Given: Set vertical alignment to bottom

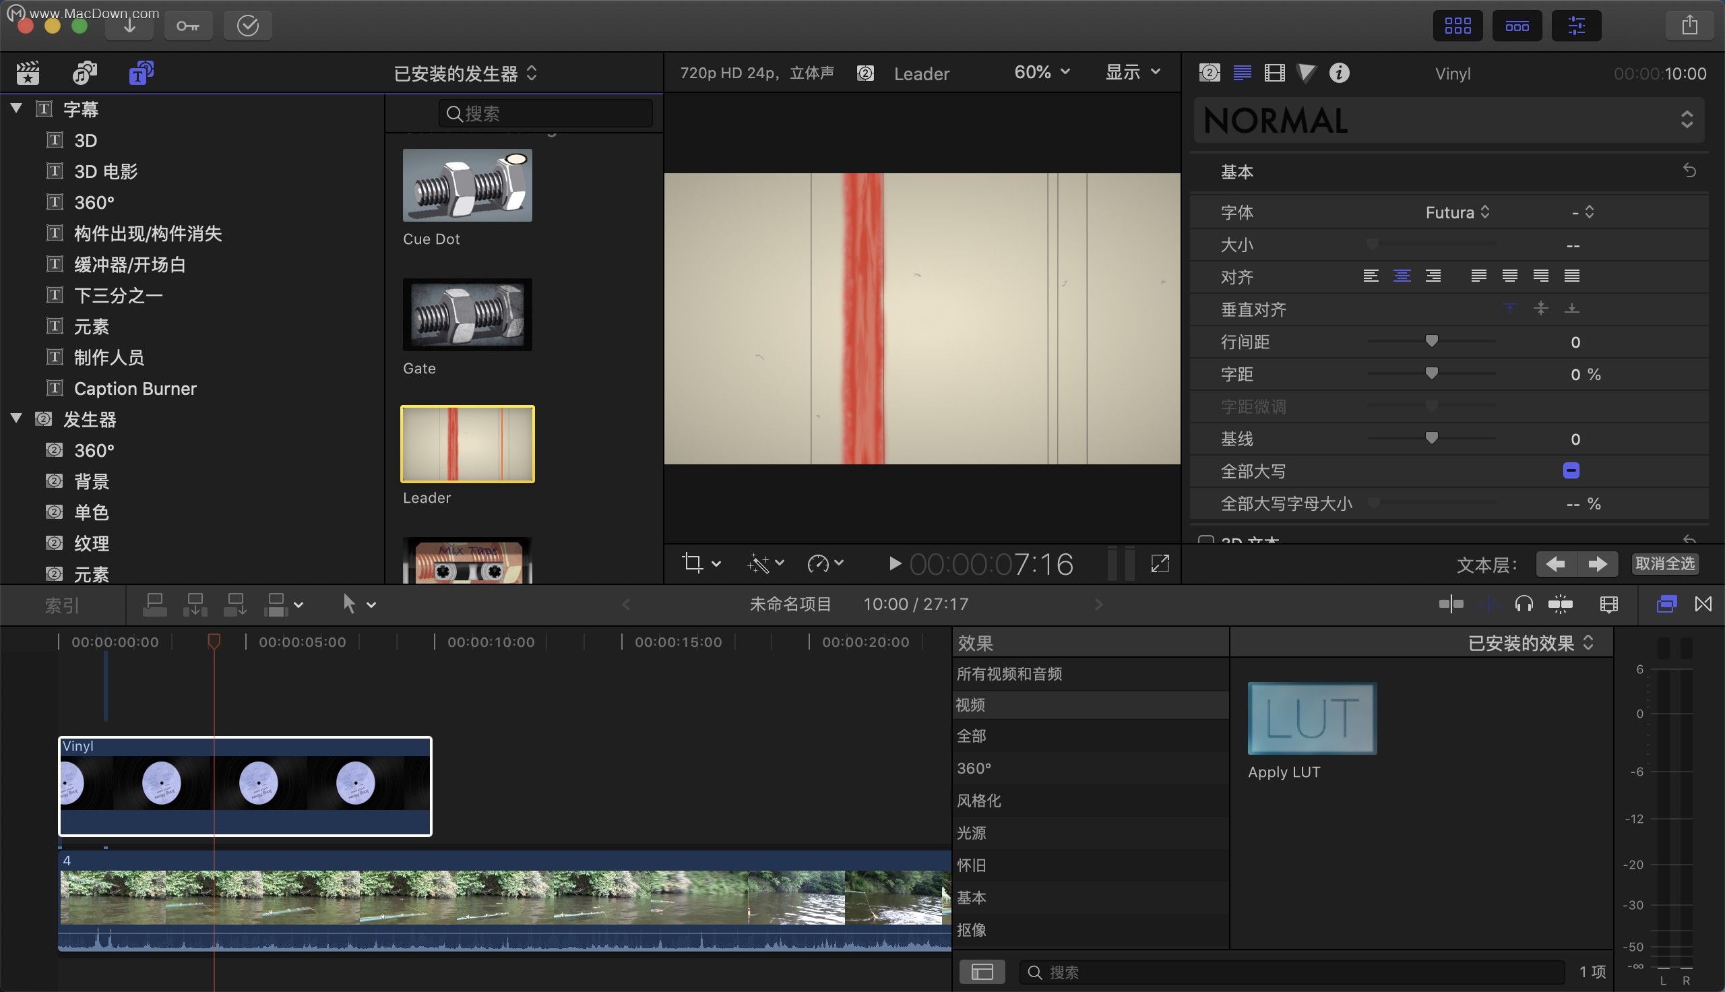Looking at the screenshot, I should (1572, 309).
